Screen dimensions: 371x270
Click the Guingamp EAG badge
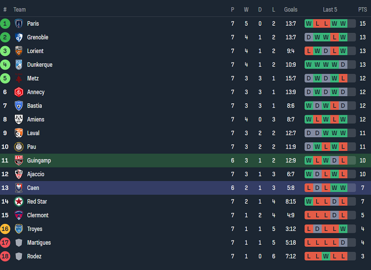19,160
